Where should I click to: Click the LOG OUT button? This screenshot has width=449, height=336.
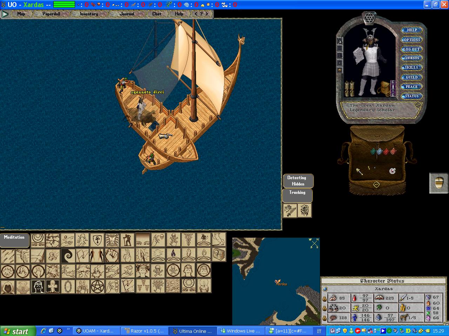coord(411,49)
